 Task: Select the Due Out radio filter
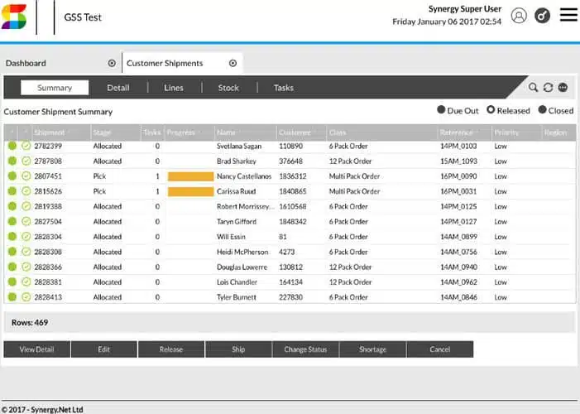coord(441,109)
